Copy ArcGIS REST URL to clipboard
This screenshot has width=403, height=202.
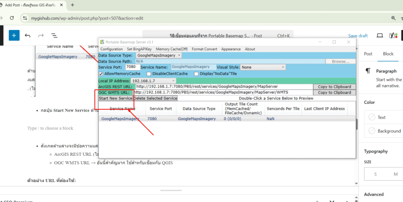(x=335, y=87)
